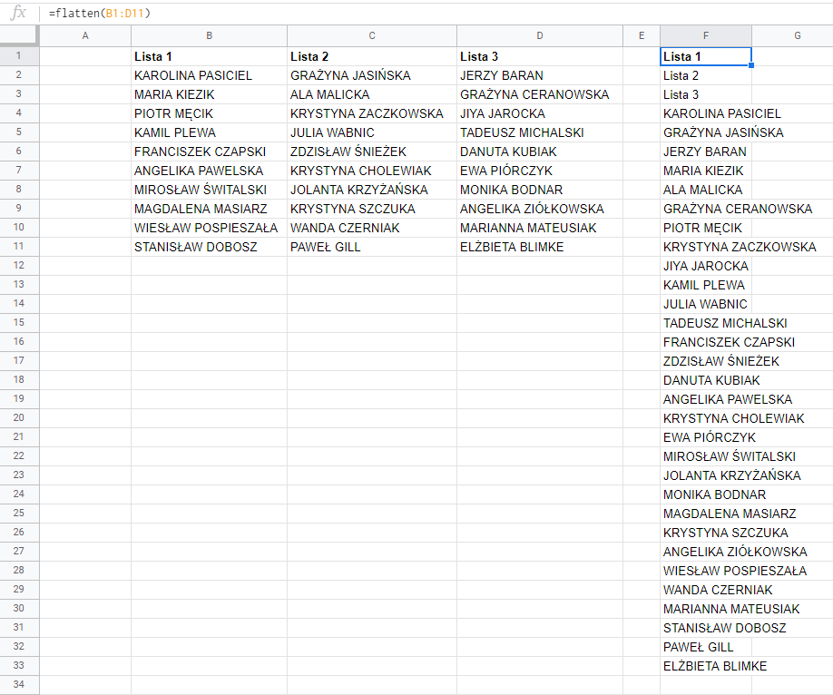
Task: Select cell C9 KRYSTYNA SZCZUKA
Action: click(x=372, y=209)
